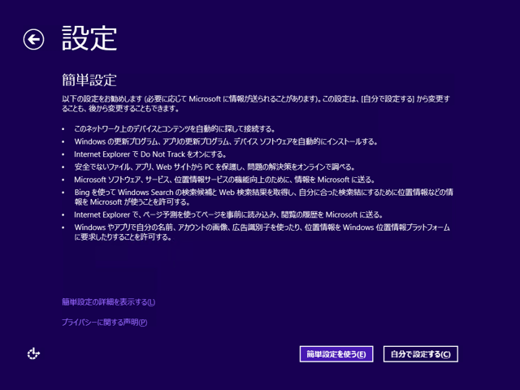
Task: Select bullet about Bing and Windows Search
Action: click(263, 197)
